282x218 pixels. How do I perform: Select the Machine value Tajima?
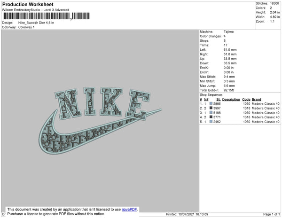[228, 31]
